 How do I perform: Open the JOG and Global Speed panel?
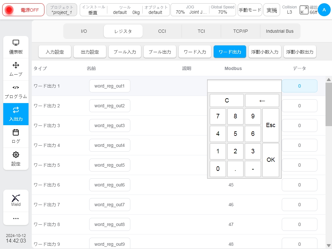click(x=203, y=10)
